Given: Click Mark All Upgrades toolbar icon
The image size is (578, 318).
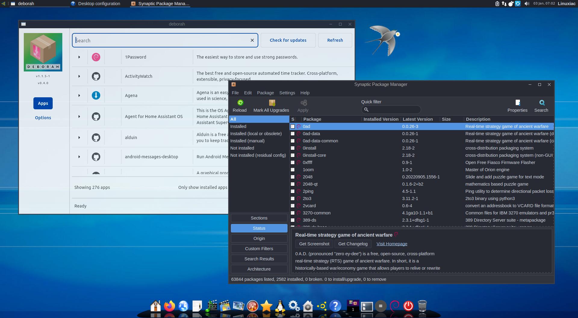Looking at the screenshot, I should tap(272, 103).
